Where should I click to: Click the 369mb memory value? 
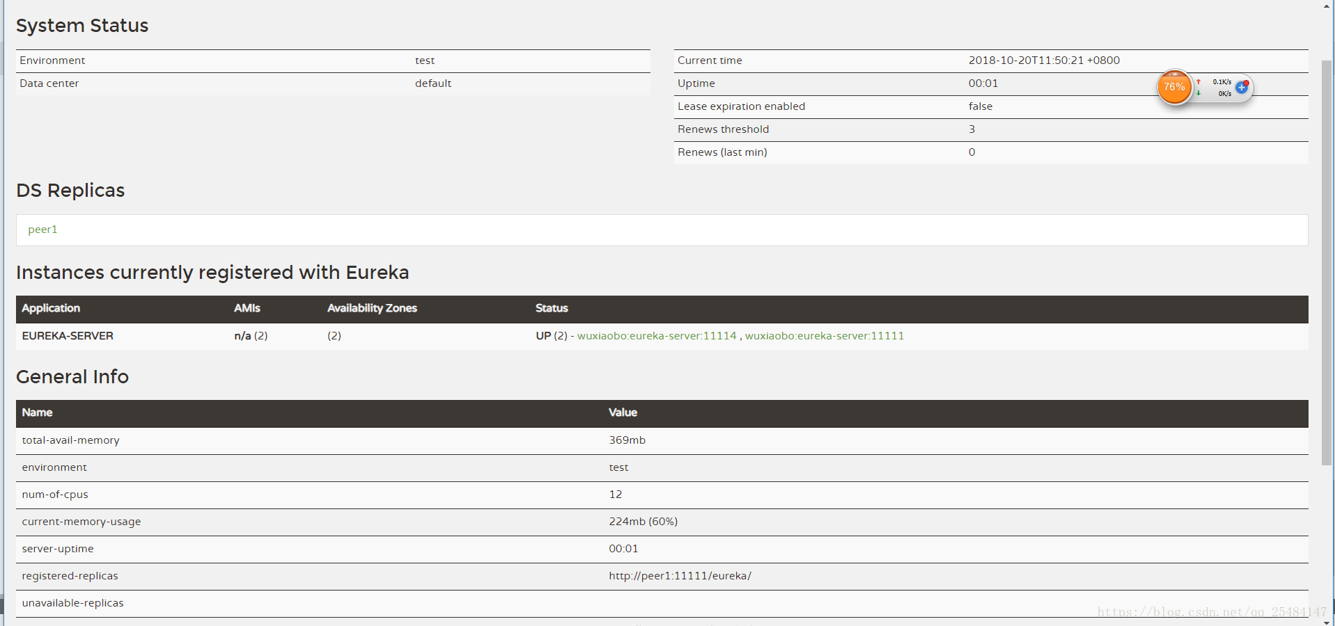(x=627, y=440)
